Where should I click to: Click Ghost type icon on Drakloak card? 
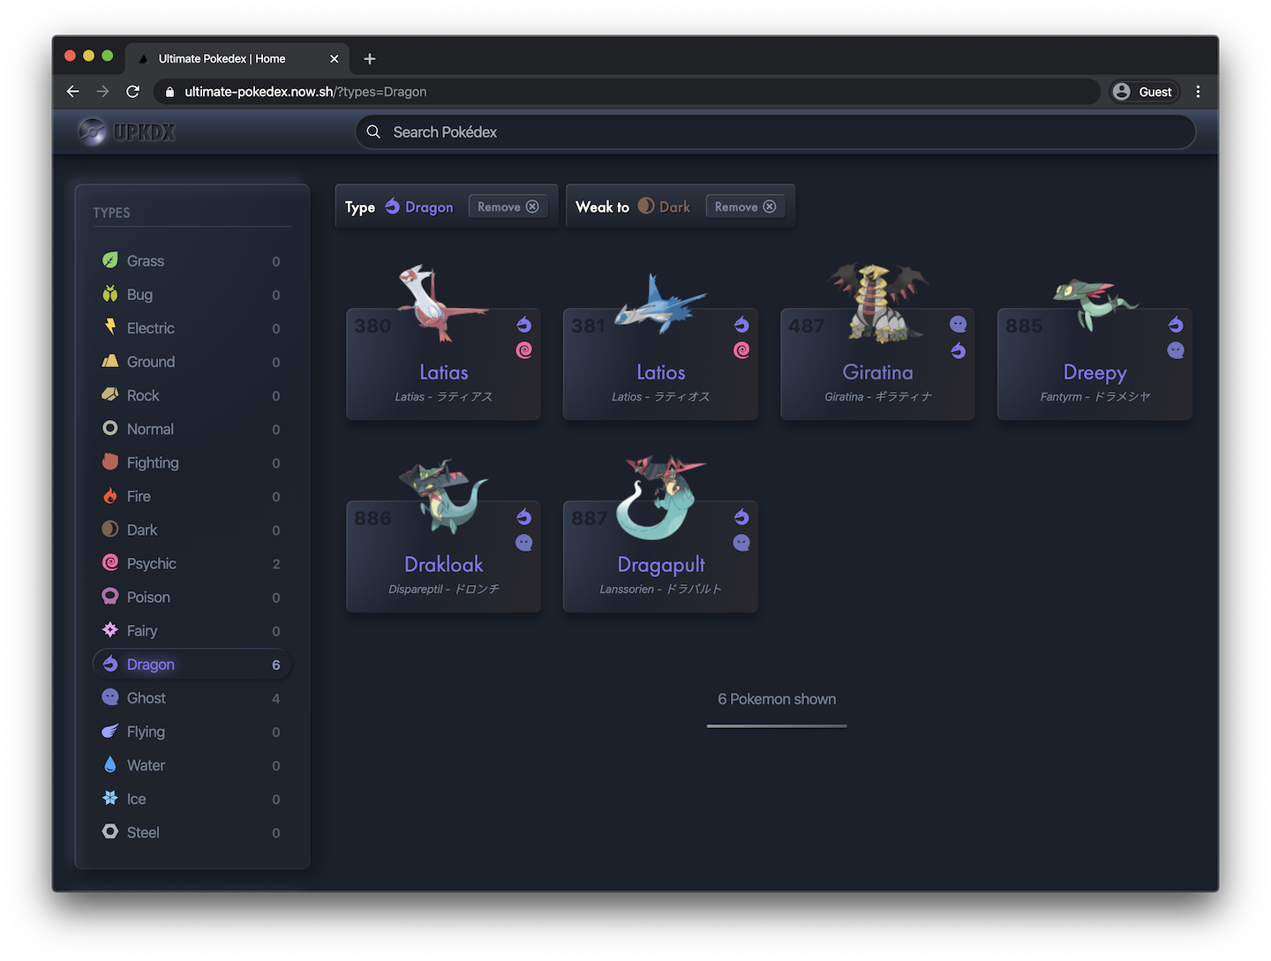coord(524,543)
